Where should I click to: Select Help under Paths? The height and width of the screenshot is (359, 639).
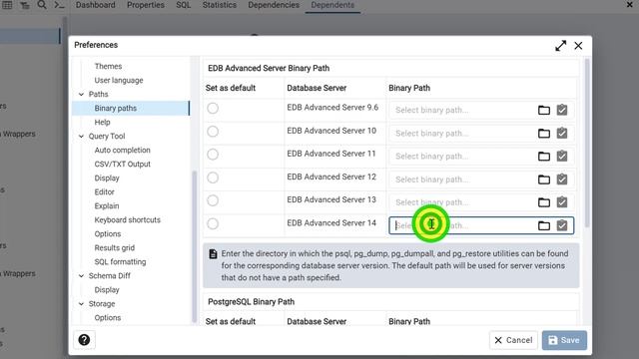coord(102,122)
